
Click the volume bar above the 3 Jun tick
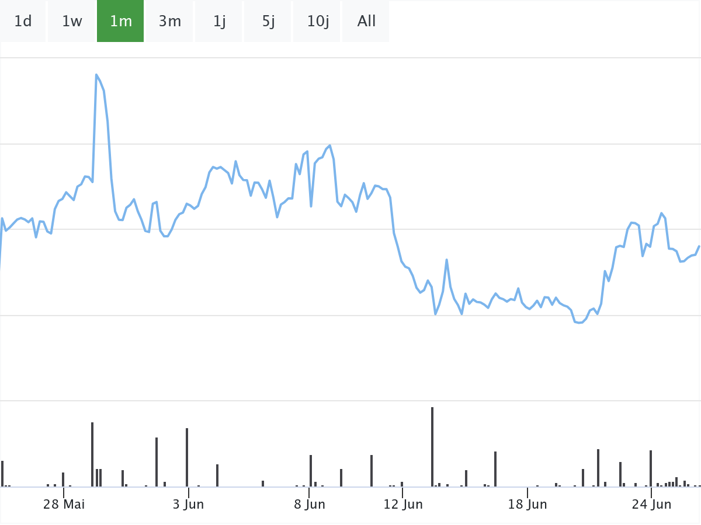[187, 457]
